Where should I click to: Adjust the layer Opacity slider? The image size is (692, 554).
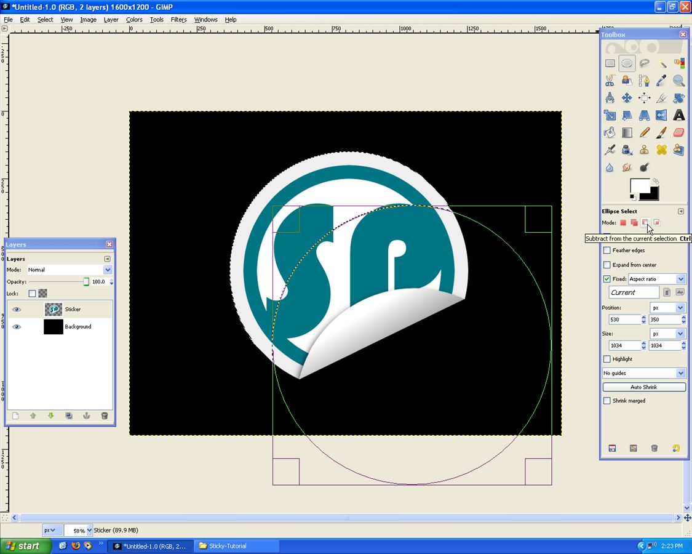point(58,282)
